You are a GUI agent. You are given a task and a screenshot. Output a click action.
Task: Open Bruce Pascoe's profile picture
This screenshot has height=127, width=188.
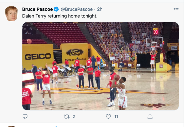[11, 14]
